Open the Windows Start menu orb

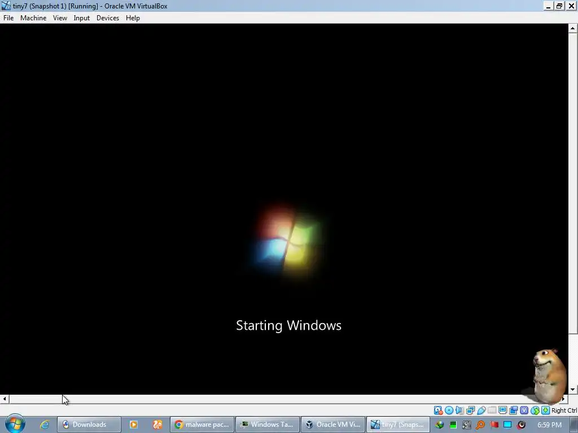pyautogui.click(x=15, y=424)
